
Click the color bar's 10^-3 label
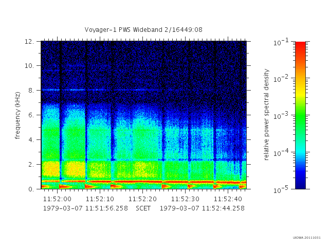click(x=281, y=115)
